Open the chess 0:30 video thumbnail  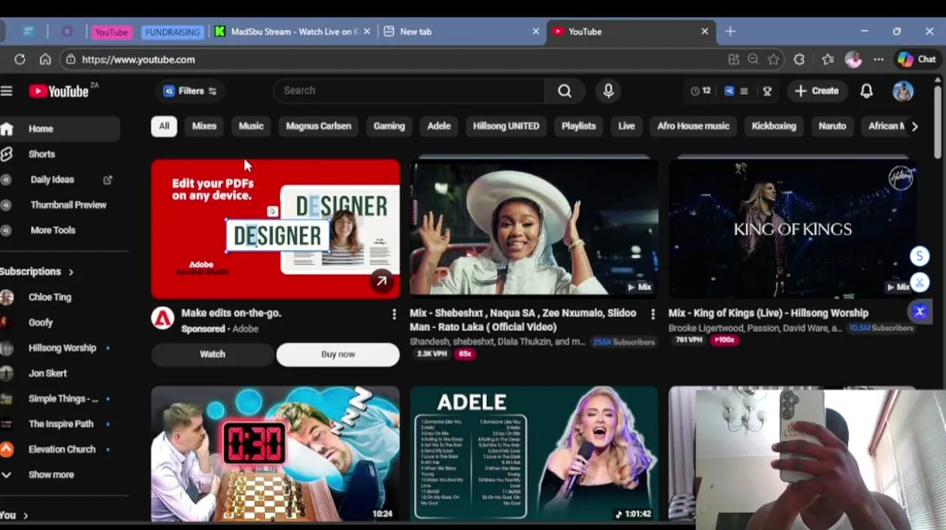[276, 453]
